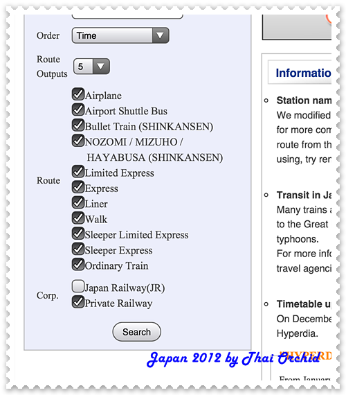Open the Order dropdown showing Time
Screen dimensions: 346x395
(120, 35)
